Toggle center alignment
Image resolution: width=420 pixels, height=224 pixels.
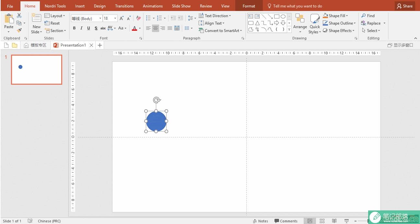156,28
